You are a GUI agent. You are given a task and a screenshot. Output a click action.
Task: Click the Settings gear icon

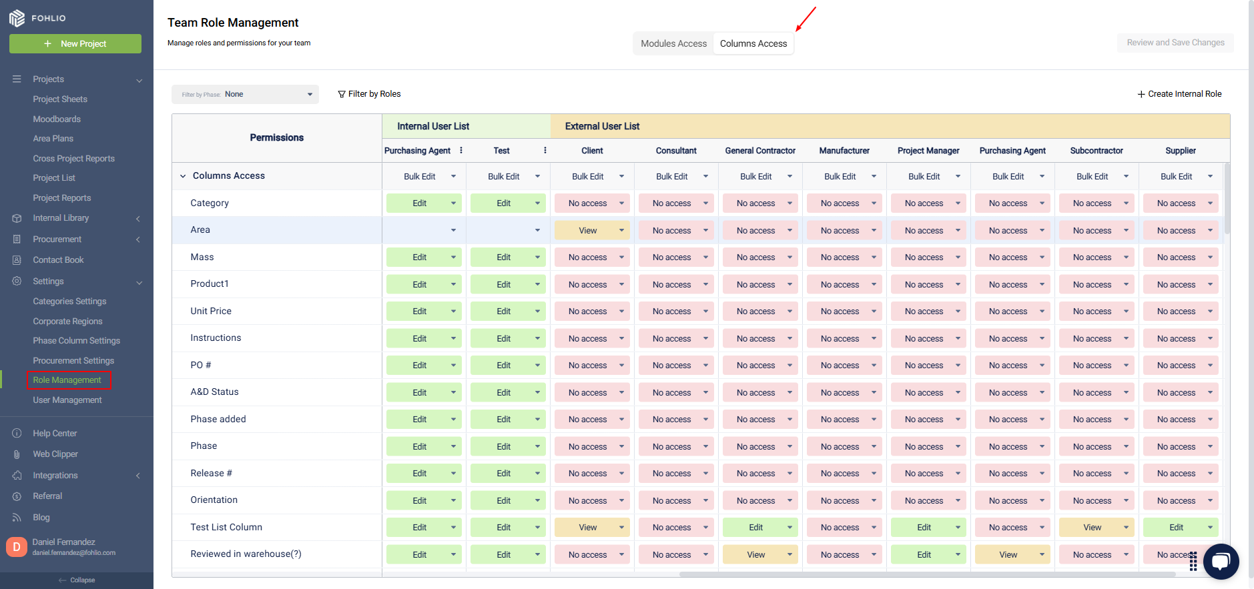pos(17,281)
